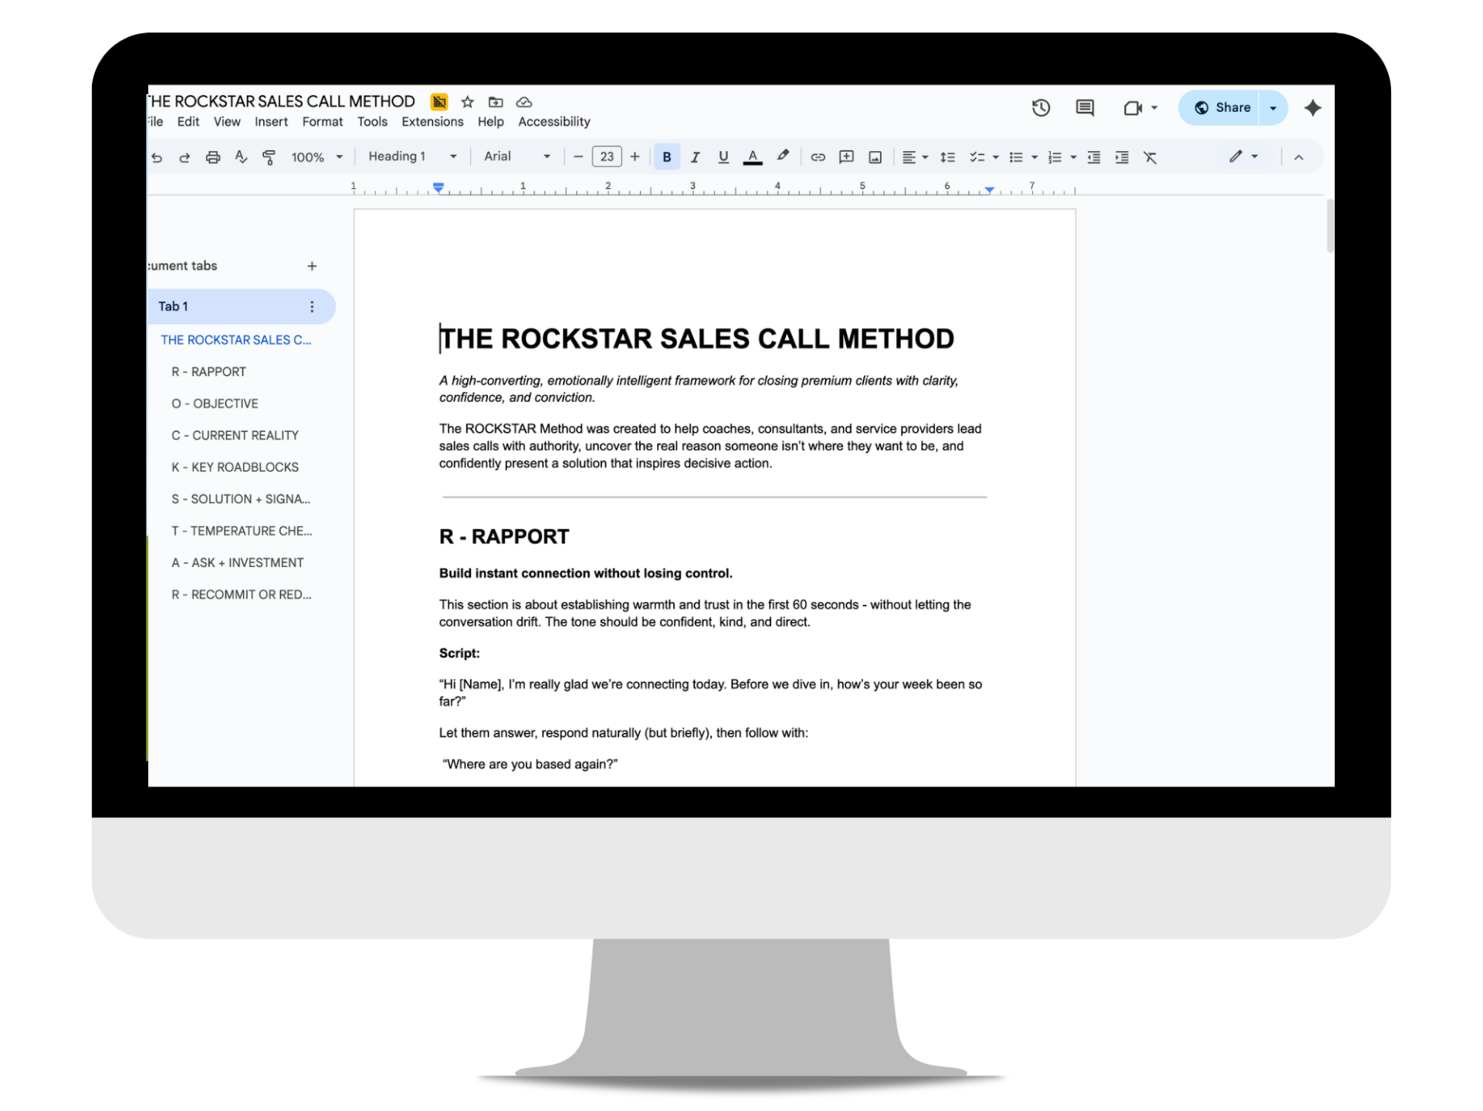Open the comments panel icon

click(1085, 108)
